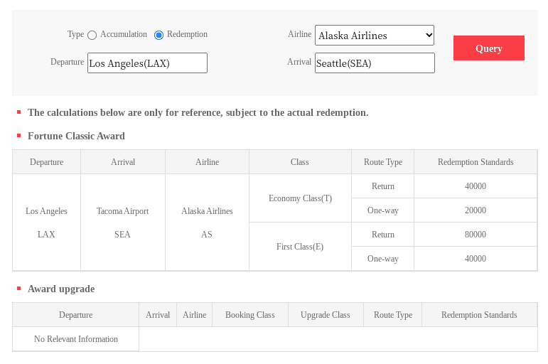The image size is (548, 364).
Task: Click the 20000 redemption value
Action: point(475,210)
